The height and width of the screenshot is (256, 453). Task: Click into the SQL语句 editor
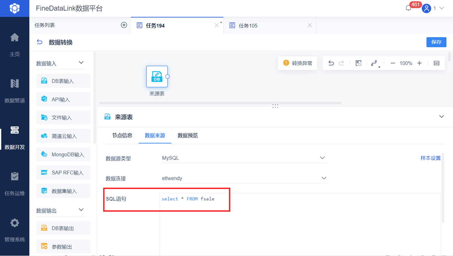(300, 223)
